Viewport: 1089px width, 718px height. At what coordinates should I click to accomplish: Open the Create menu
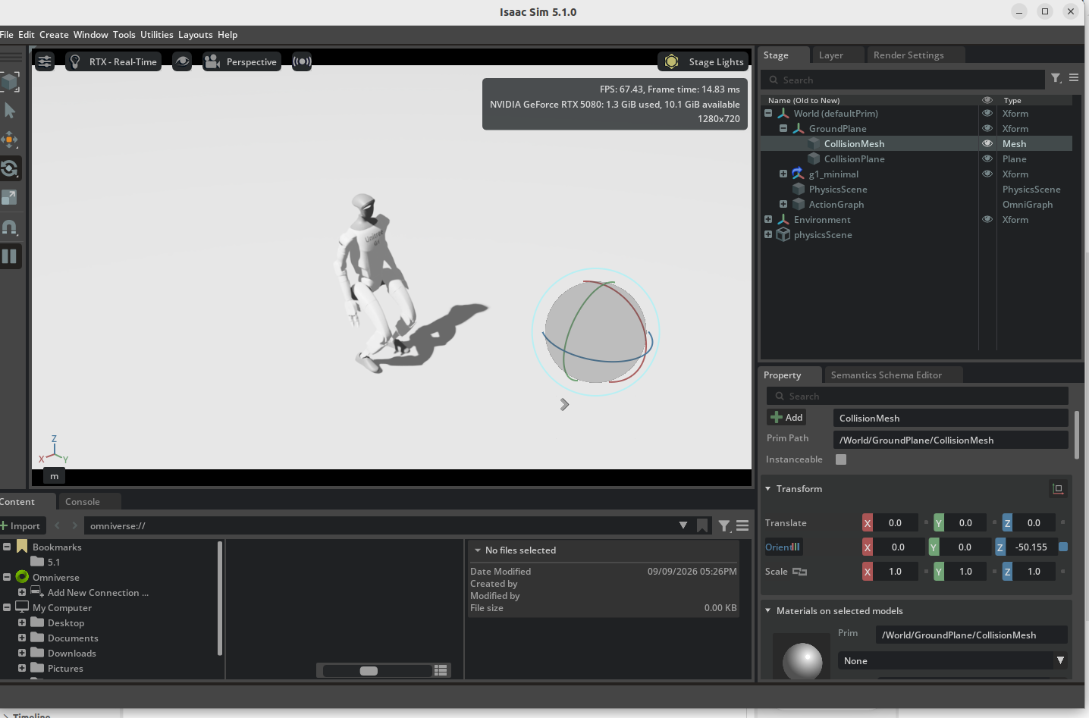tap(54, 35)
